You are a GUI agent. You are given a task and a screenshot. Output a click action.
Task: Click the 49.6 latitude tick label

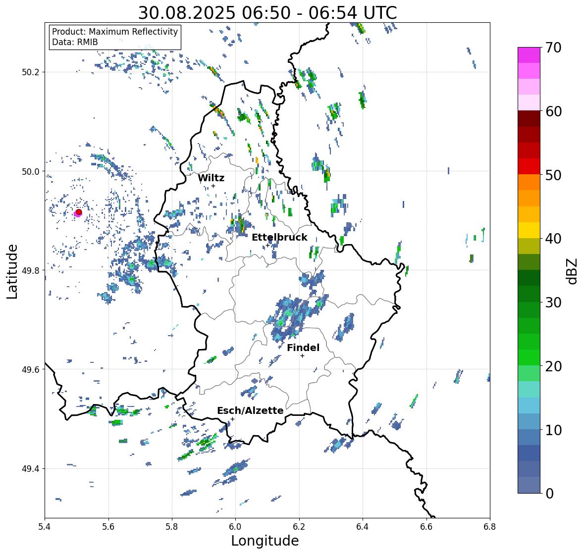[x=31, y=369]
